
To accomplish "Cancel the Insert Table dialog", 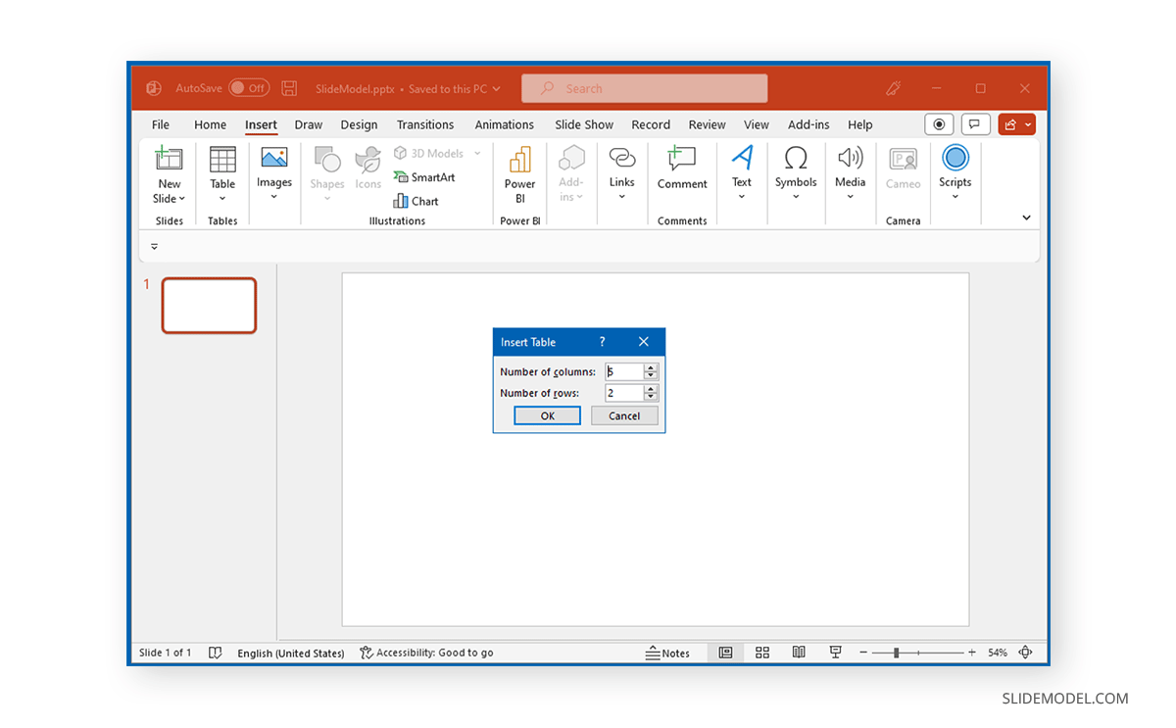I will tap(624, 415).
